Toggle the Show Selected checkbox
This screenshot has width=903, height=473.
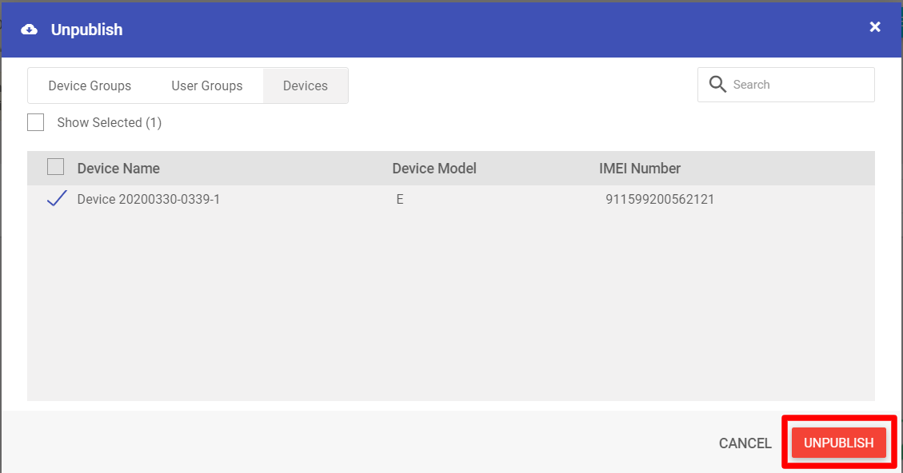coord(36,122)
